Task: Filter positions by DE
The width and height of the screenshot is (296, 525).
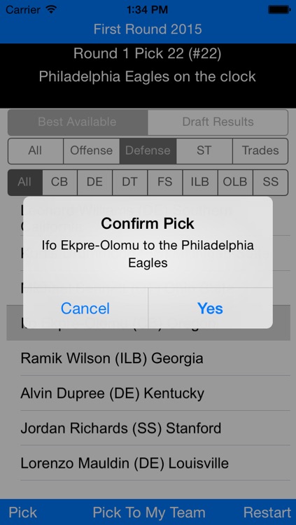Action: point(94,182)
